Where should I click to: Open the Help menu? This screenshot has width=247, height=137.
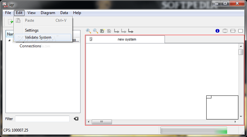[77, 13]
